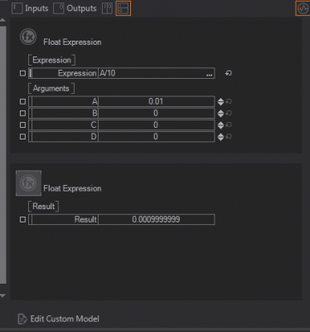Click the argument D name label
310x332 pixels.
(x=94, y=136)
